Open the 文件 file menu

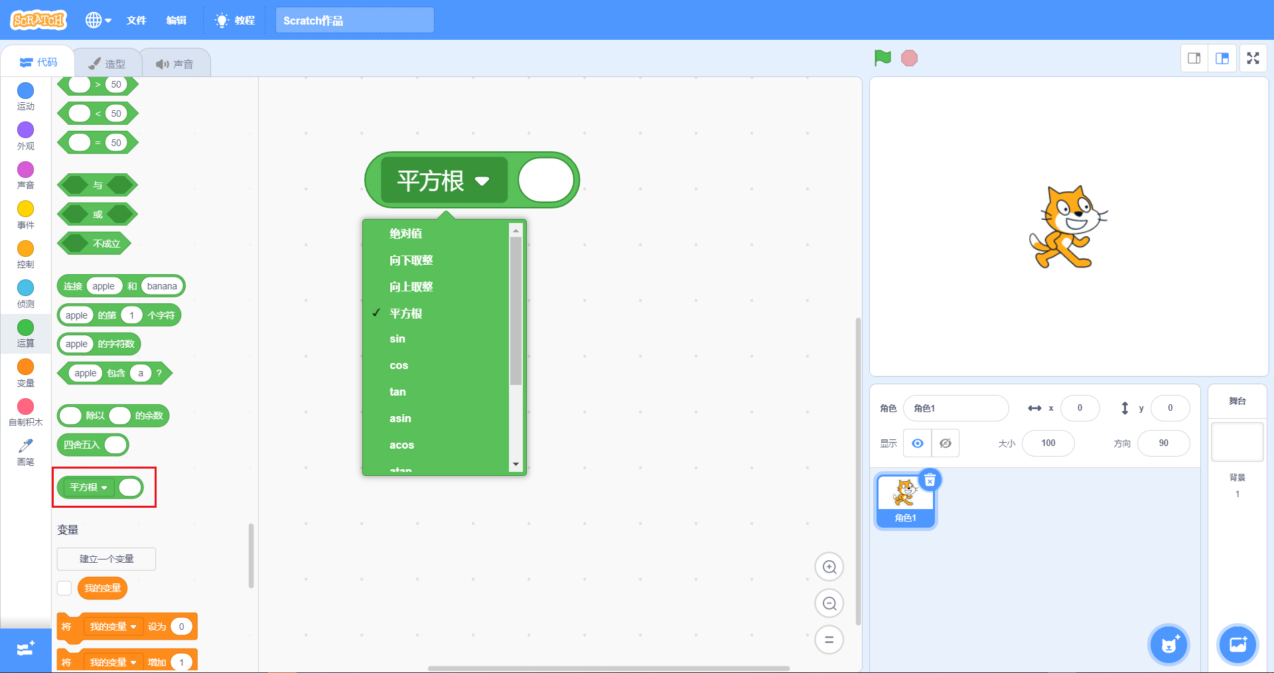[137, 20]
